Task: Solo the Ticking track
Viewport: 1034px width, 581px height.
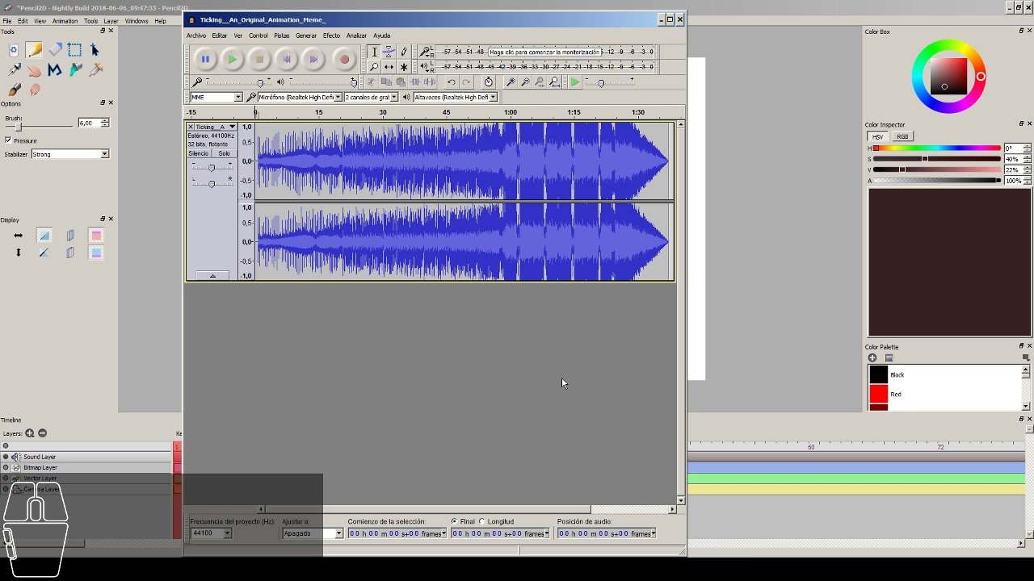Action: pos(224,153)
